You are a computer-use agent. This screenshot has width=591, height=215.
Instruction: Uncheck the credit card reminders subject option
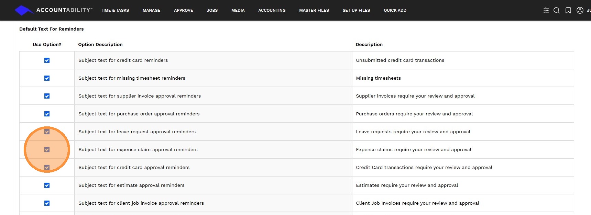point(47,60)
